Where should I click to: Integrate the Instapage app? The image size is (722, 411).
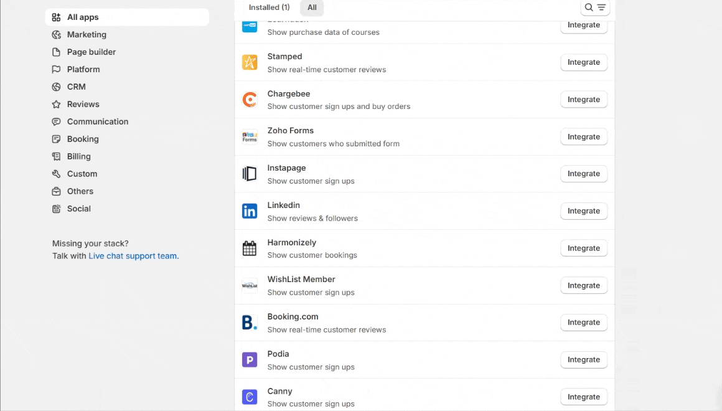pos(583,174)
